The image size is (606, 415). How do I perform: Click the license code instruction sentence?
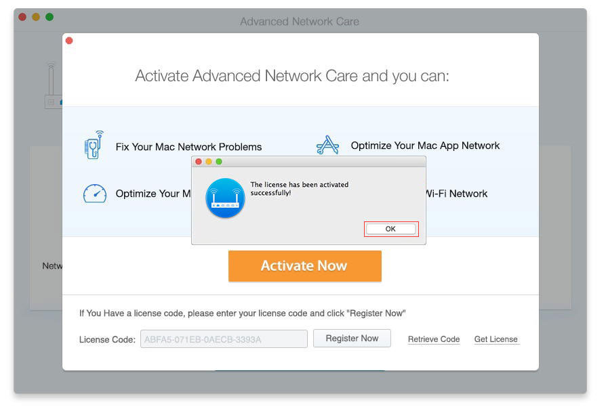242,313
